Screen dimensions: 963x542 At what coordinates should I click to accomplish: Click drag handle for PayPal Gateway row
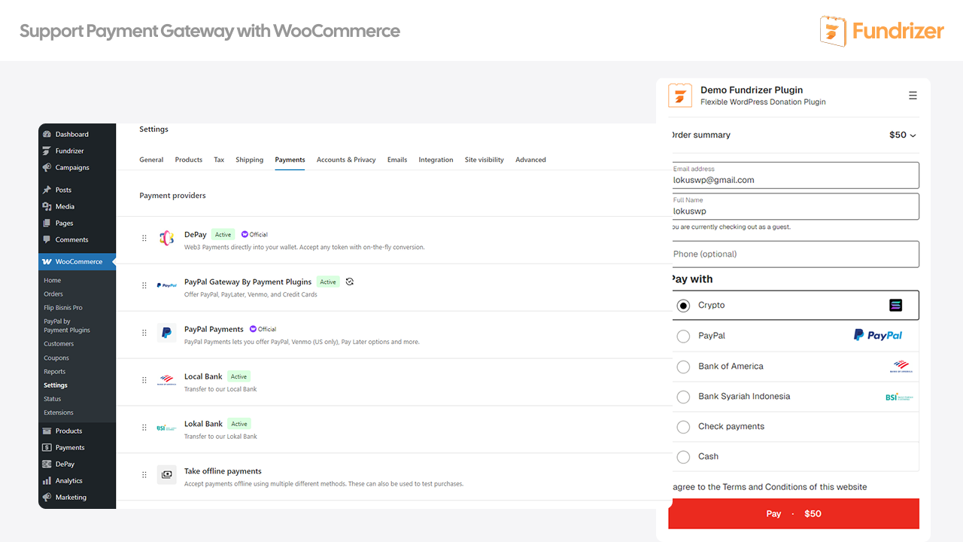coord(144,285)
